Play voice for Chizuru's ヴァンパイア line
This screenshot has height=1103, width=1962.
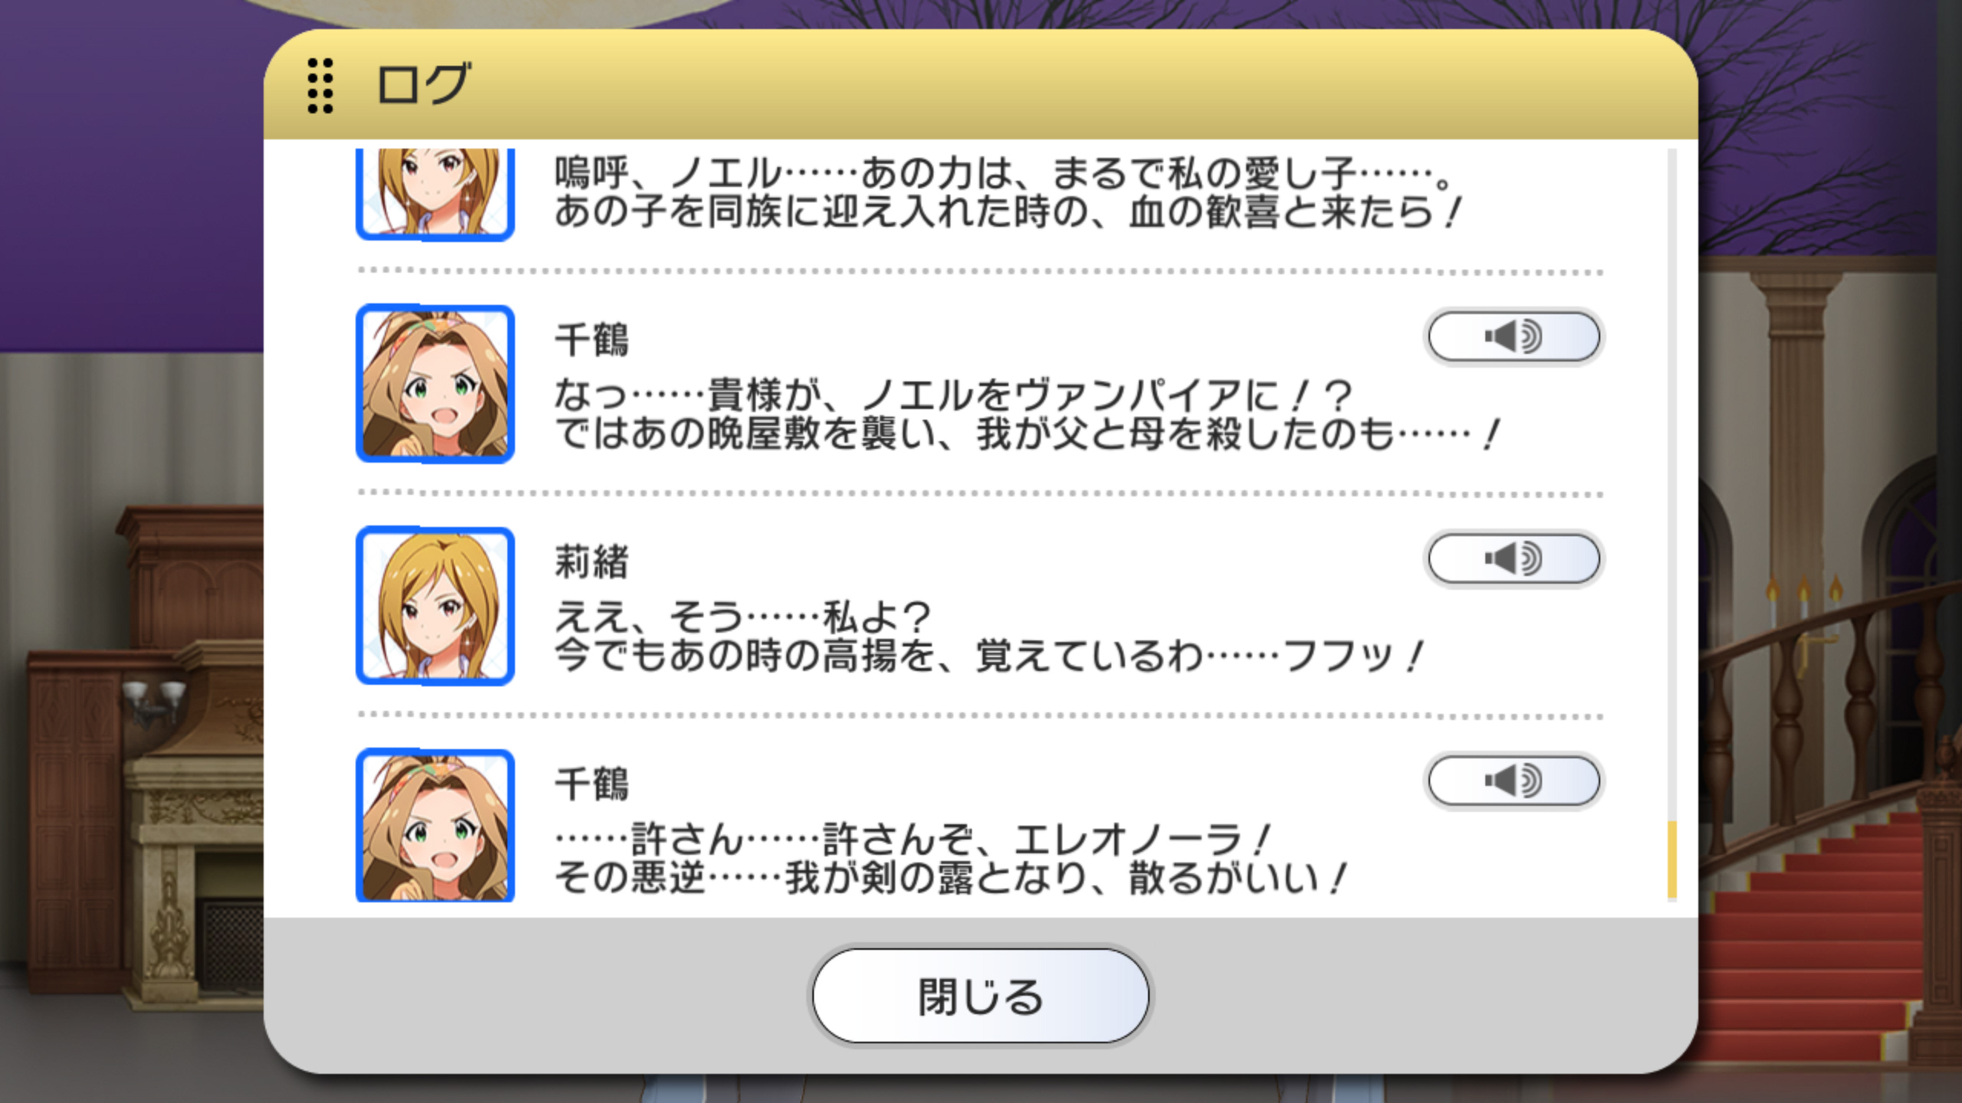point(1514,336)
